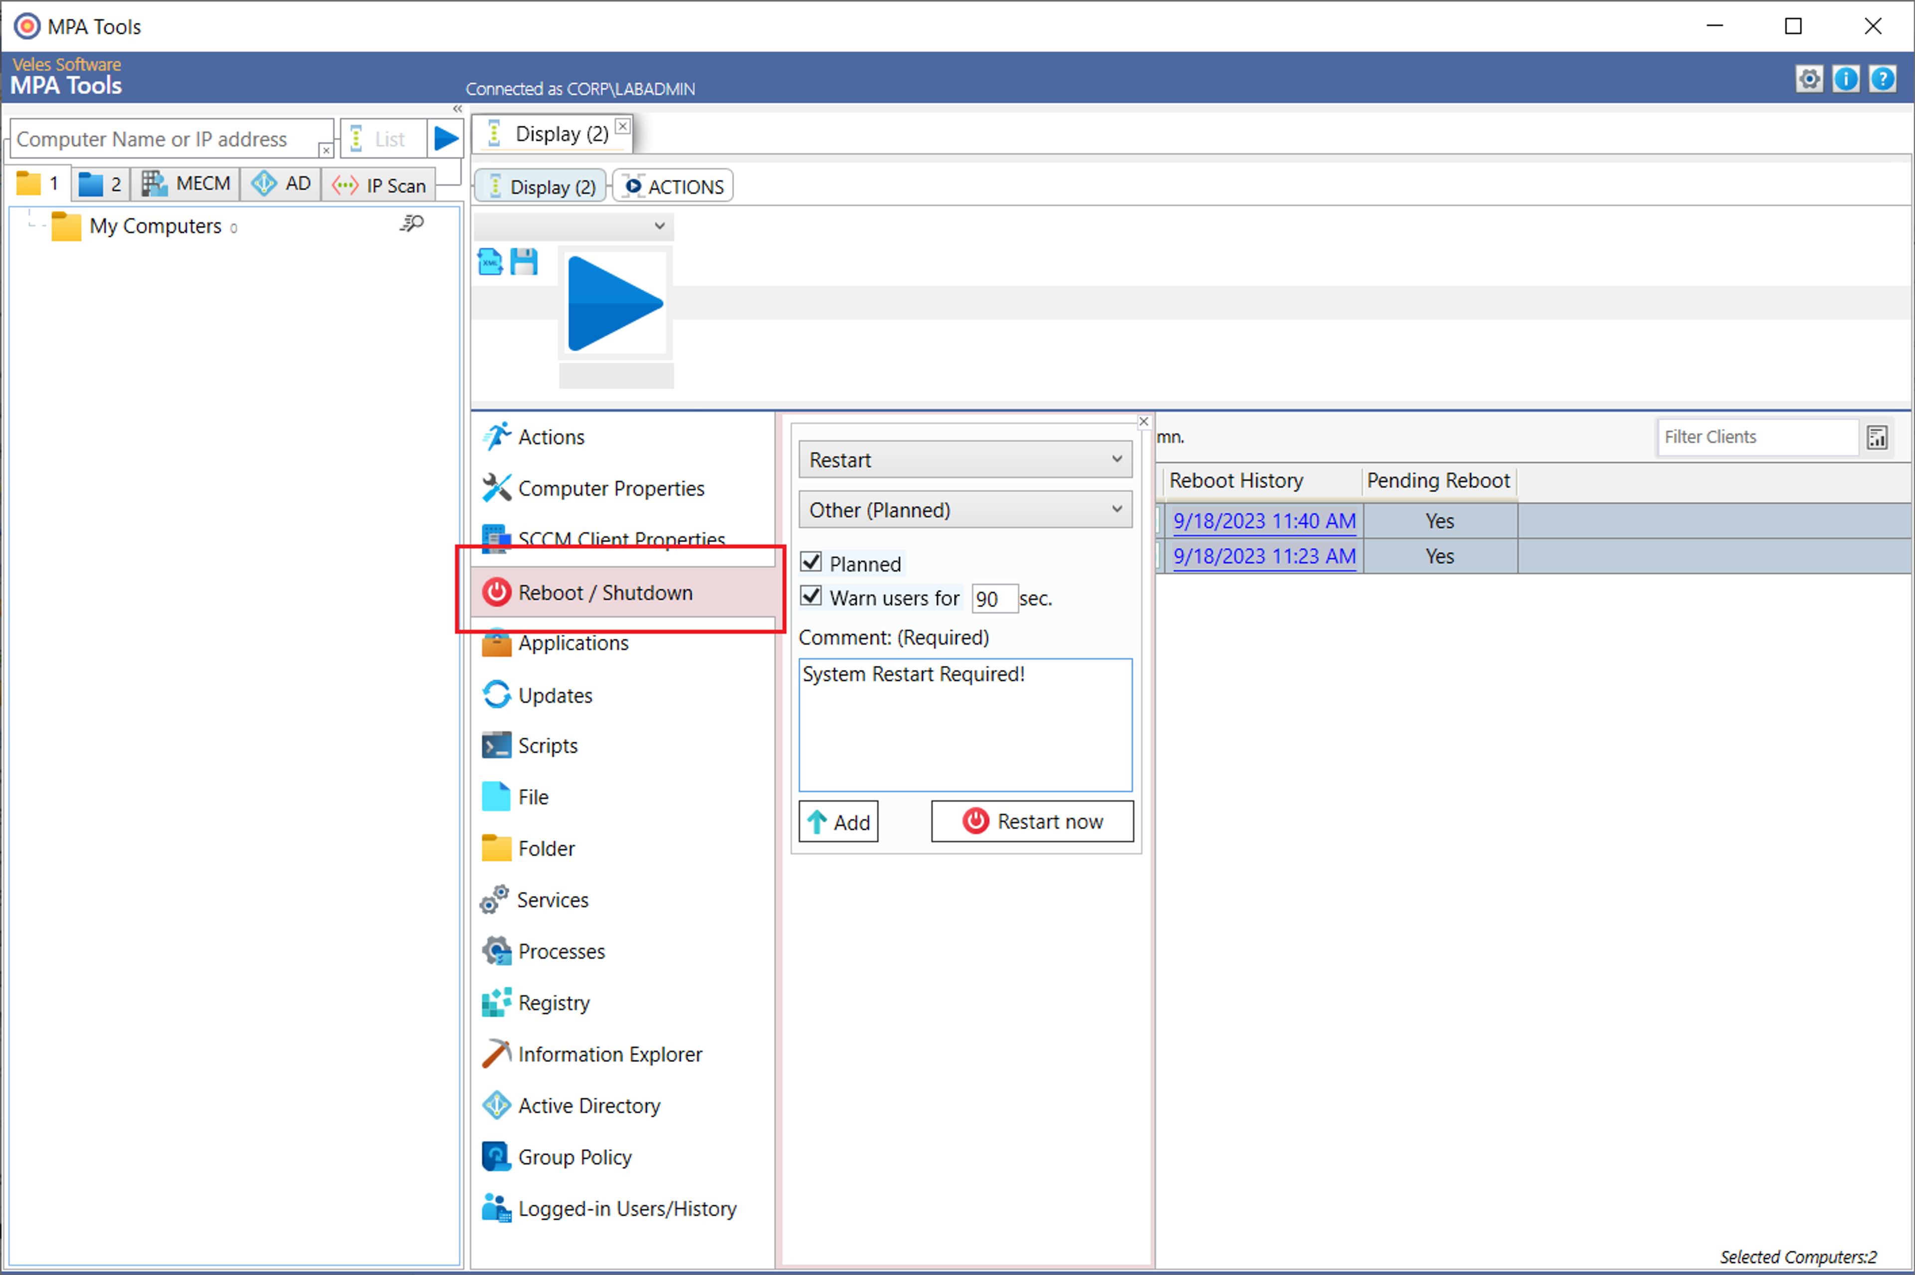Screen dimensions: 1915x1275
Task: Open 9/18/2023 11:40 AM reboot history link
Action: [x=1264, y=521]
